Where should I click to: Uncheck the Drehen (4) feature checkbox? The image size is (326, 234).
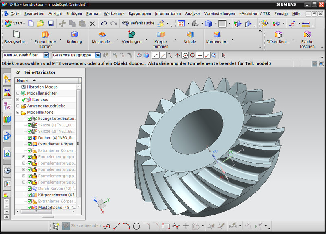click(30, 138)
